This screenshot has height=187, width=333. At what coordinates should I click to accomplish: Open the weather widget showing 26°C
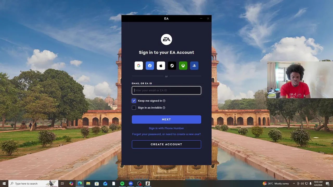276,184
